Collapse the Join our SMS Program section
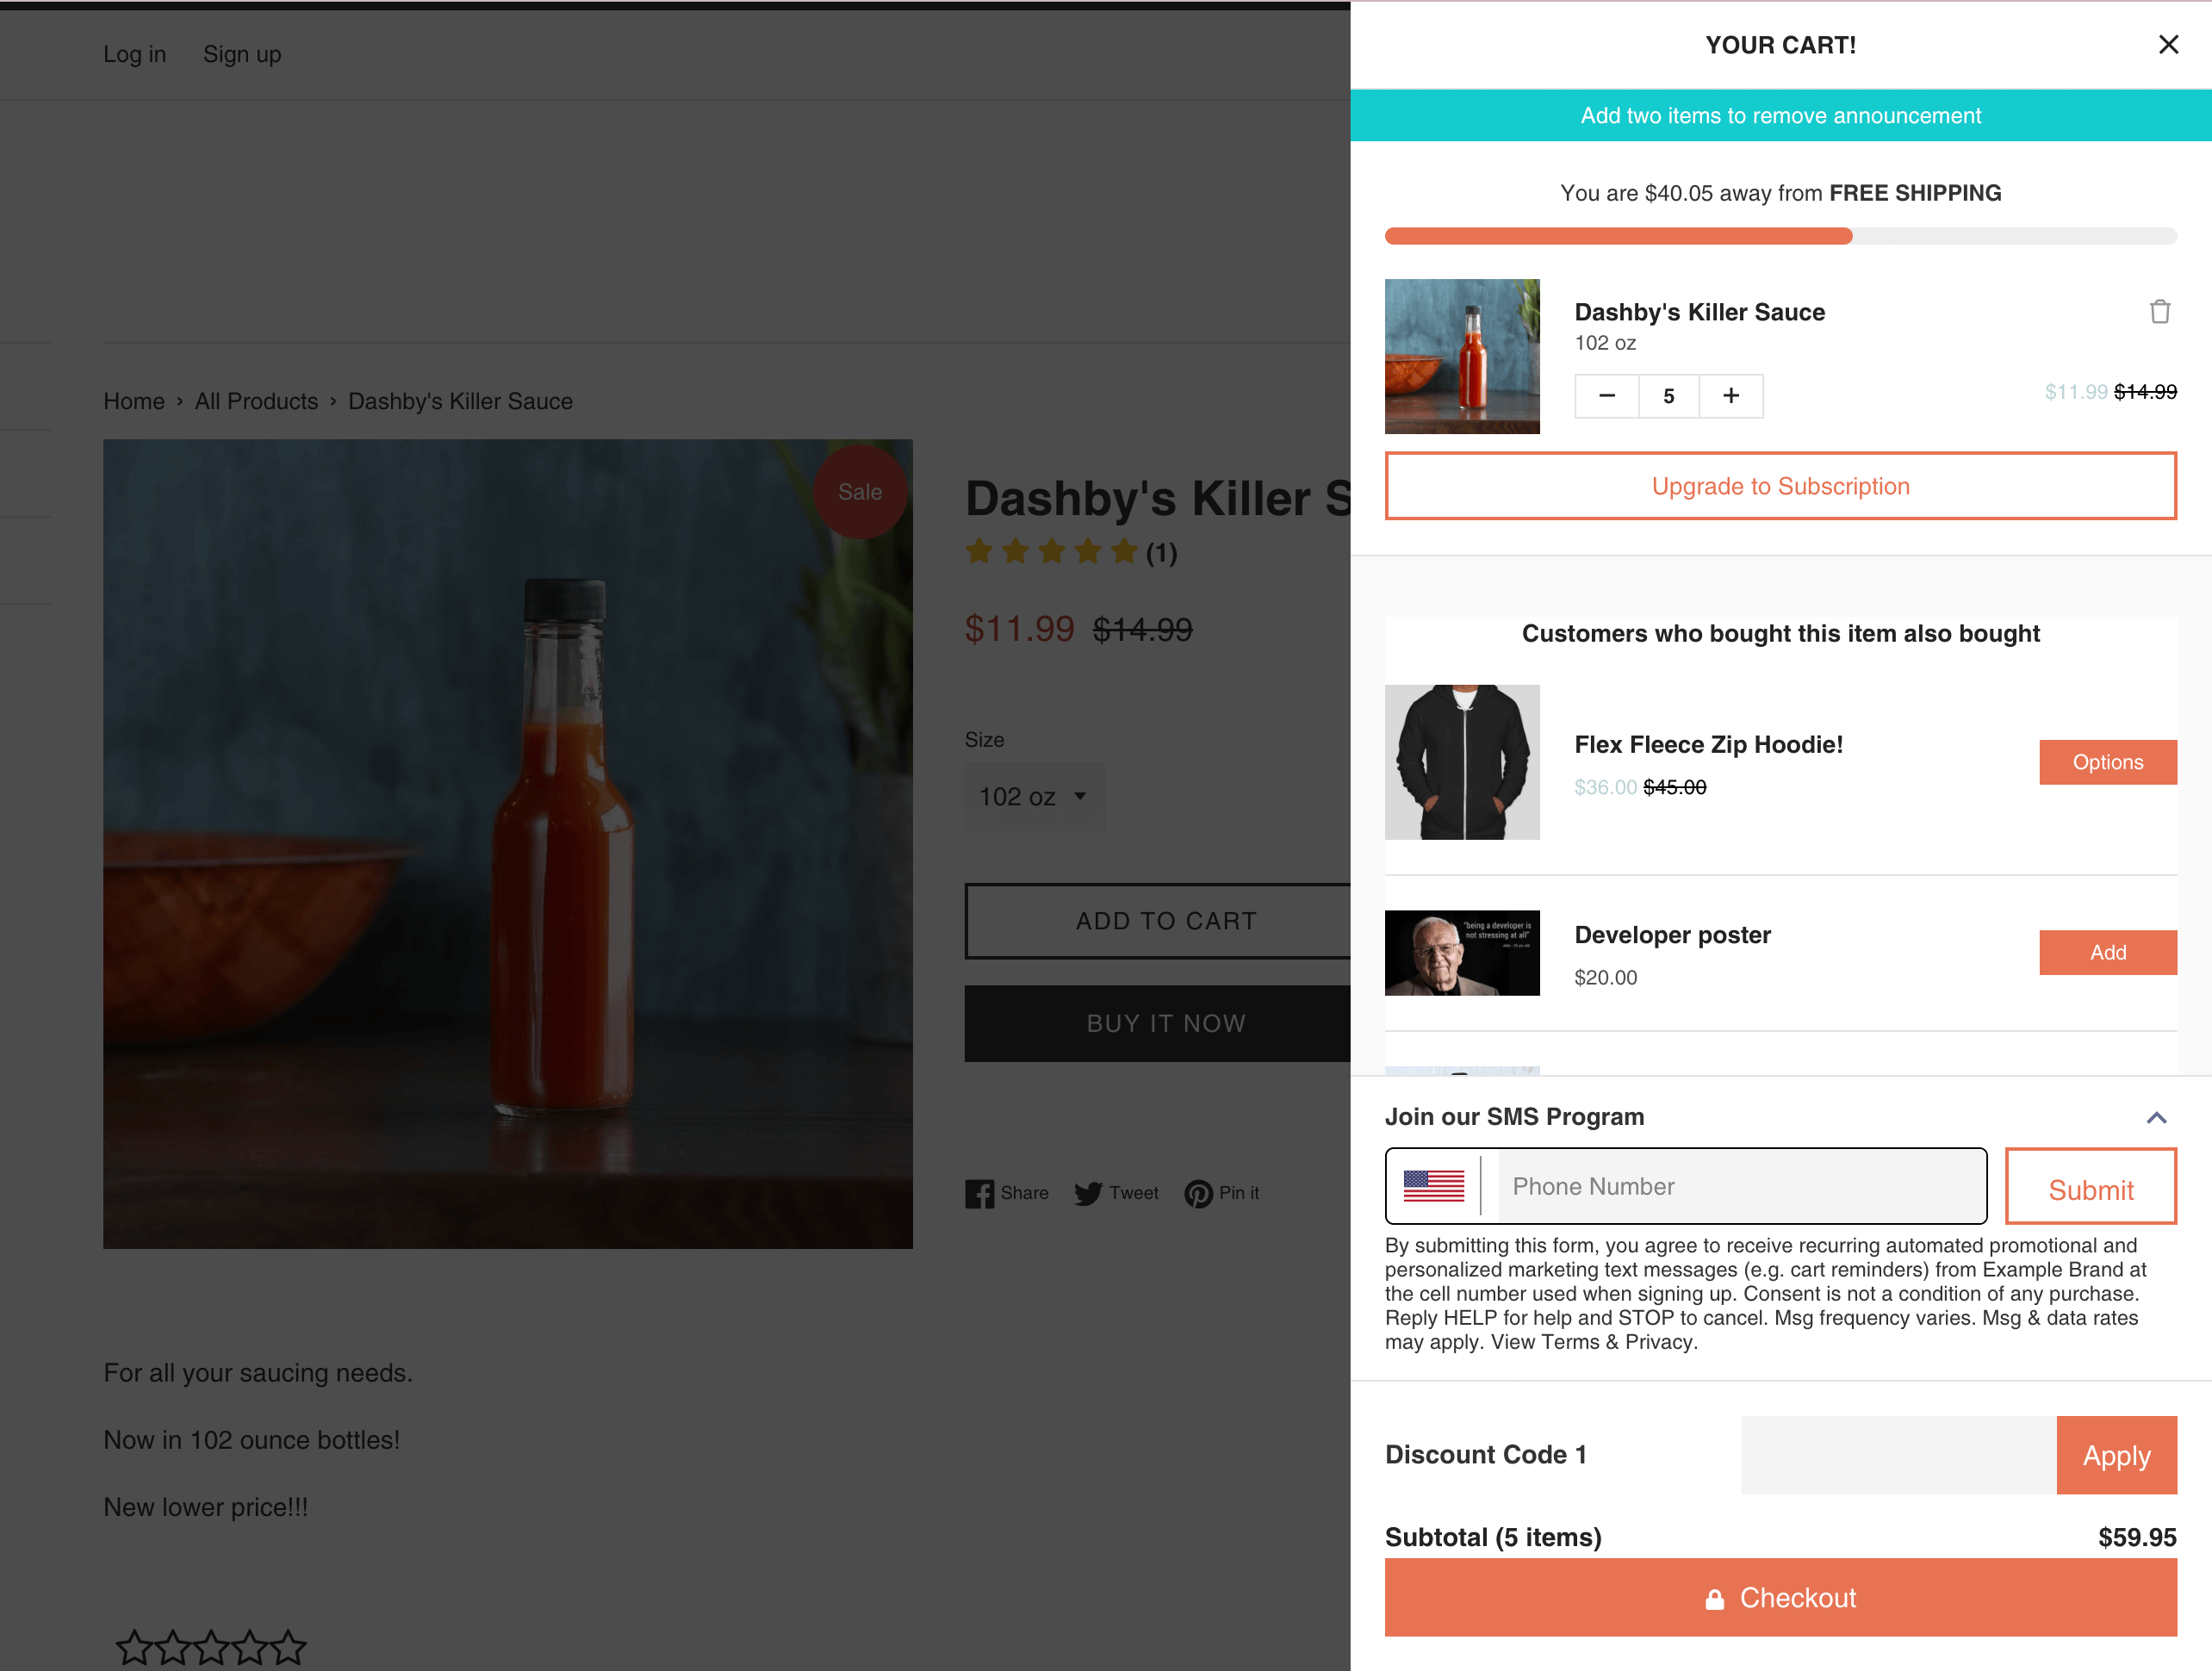Screen dimensions: 2212x1671 [2156, 1118]
